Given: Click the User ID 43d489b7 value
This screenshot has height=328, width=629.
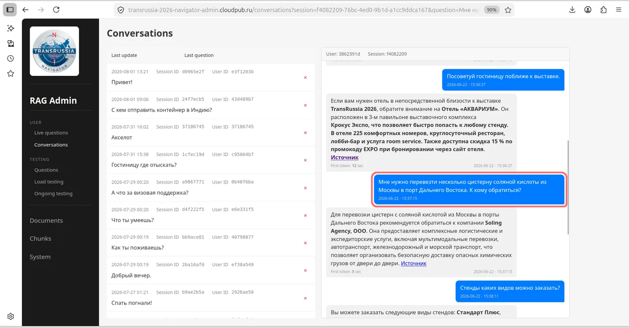Looking at the screenshot, I should (242, 99).
